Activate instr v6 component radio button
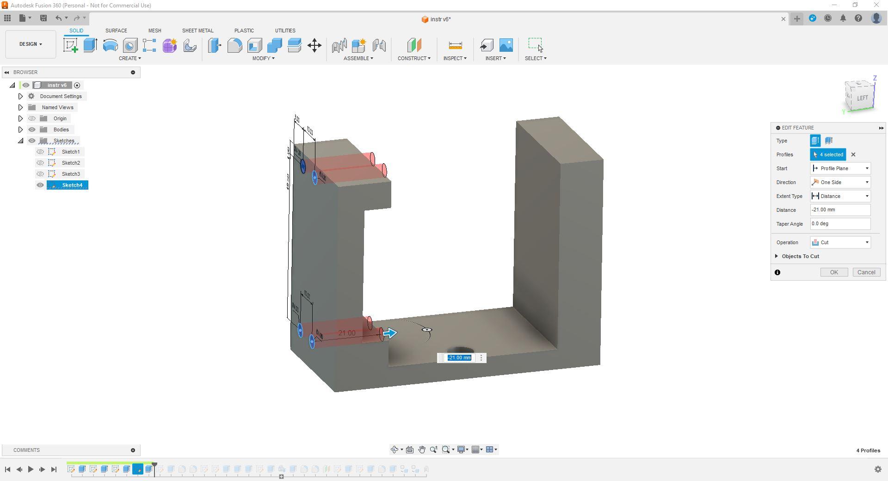Viewport: 888px width, 481px height. [77, 85]
